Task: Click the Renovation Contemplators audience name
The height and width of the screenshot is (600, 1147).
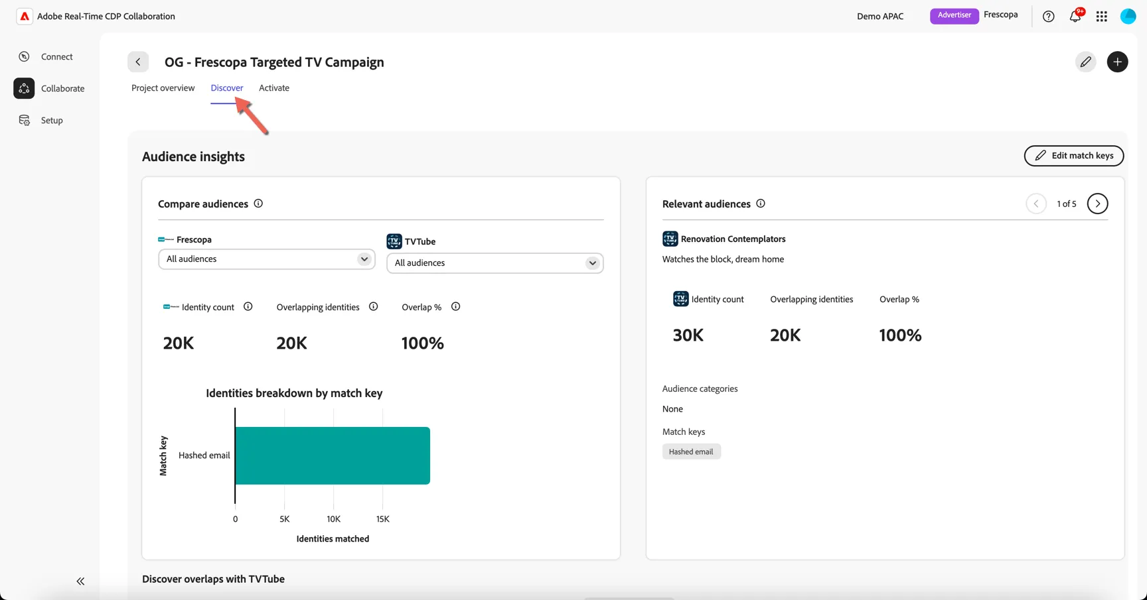Action: (x=733, y=239)
